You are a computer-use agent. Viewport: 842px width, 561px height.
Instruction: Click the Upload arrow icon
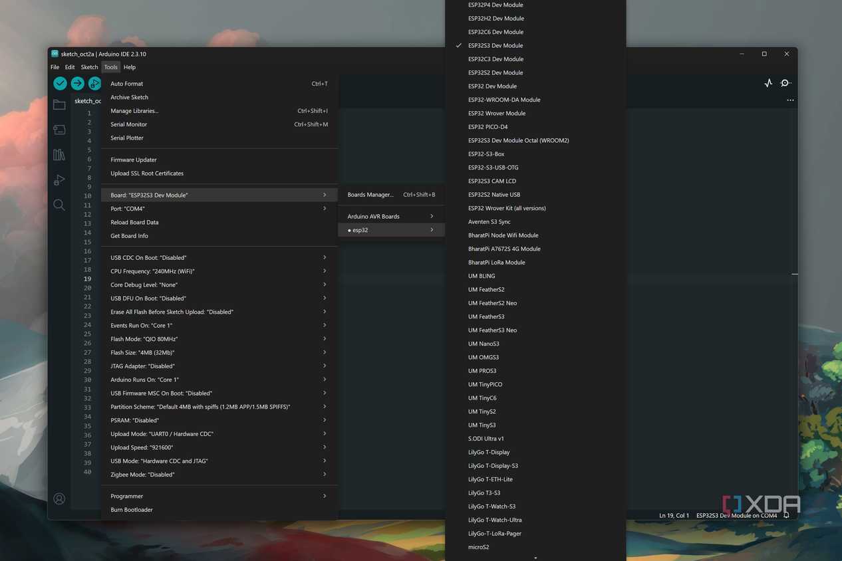pos(78,83)
